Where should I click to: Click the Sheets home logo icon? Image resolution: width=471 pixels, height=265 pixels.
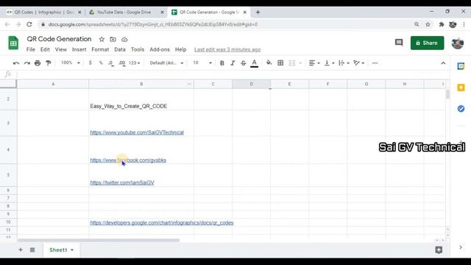pos(13,43)
